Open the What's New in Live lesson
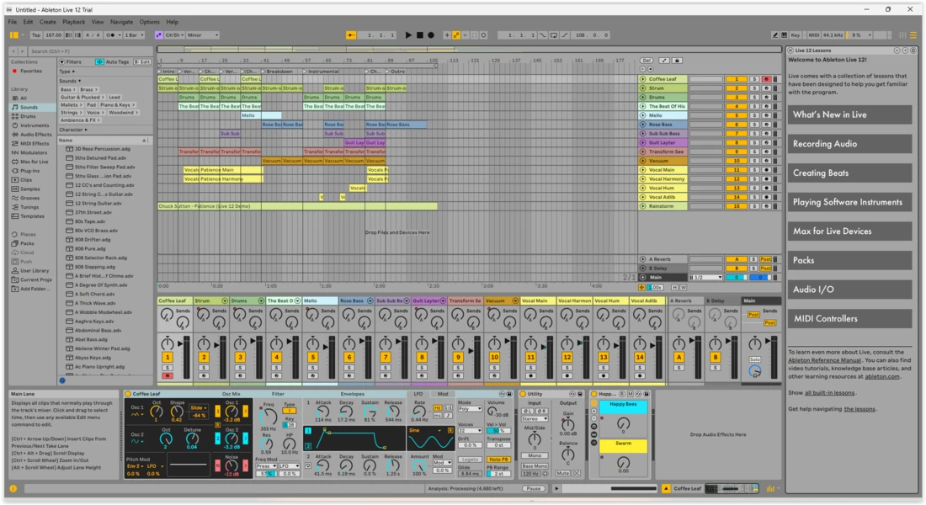926x505 pixels. pyautogui.click(x=849, y=114)
